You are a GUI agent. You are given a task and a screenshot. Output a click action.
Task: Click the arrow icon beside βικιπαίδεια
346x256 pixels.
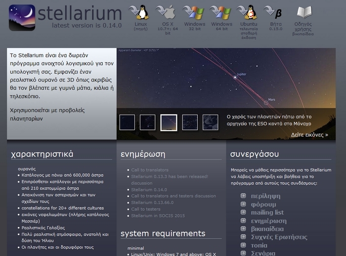point(243,228)
